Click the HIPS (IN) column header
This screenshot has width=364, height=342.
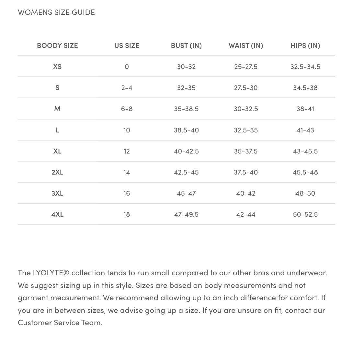(x=305, y=46)
